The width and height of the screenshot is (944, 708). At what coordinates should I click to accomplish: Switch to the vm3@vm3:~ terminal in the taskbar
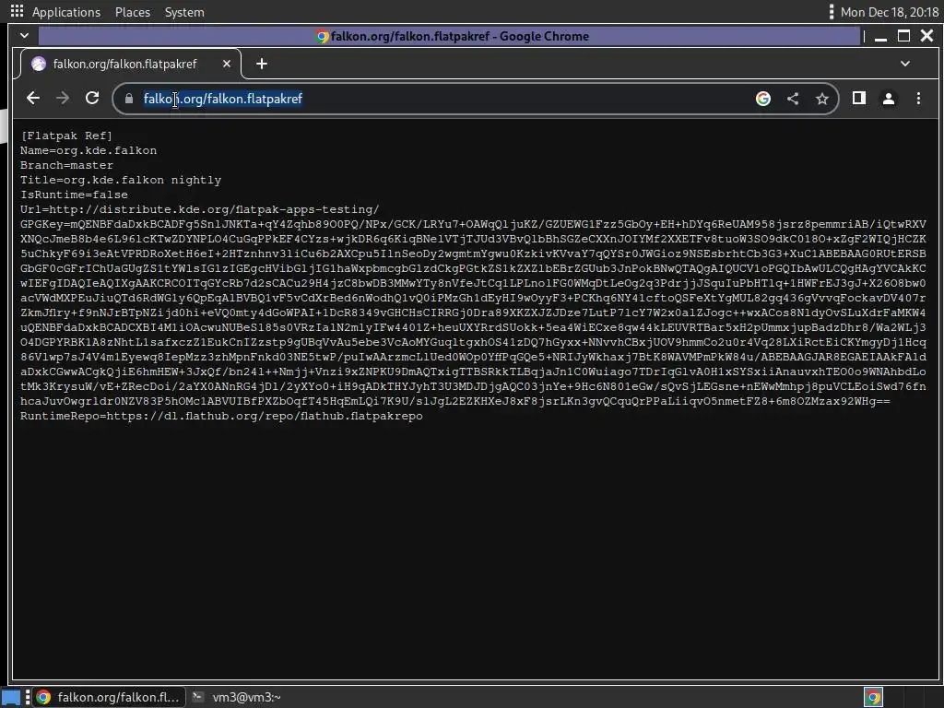(x=237, y=697)
